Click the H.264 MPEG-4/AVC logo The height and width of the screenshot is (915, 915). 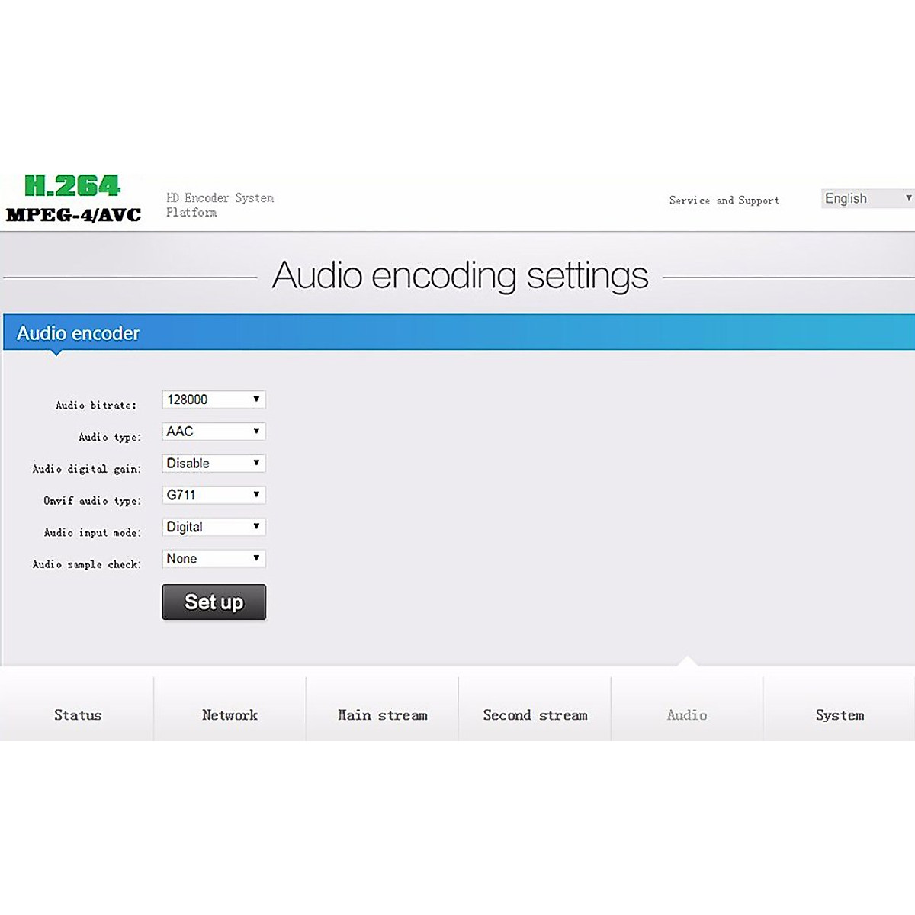[x=73, y=198]
